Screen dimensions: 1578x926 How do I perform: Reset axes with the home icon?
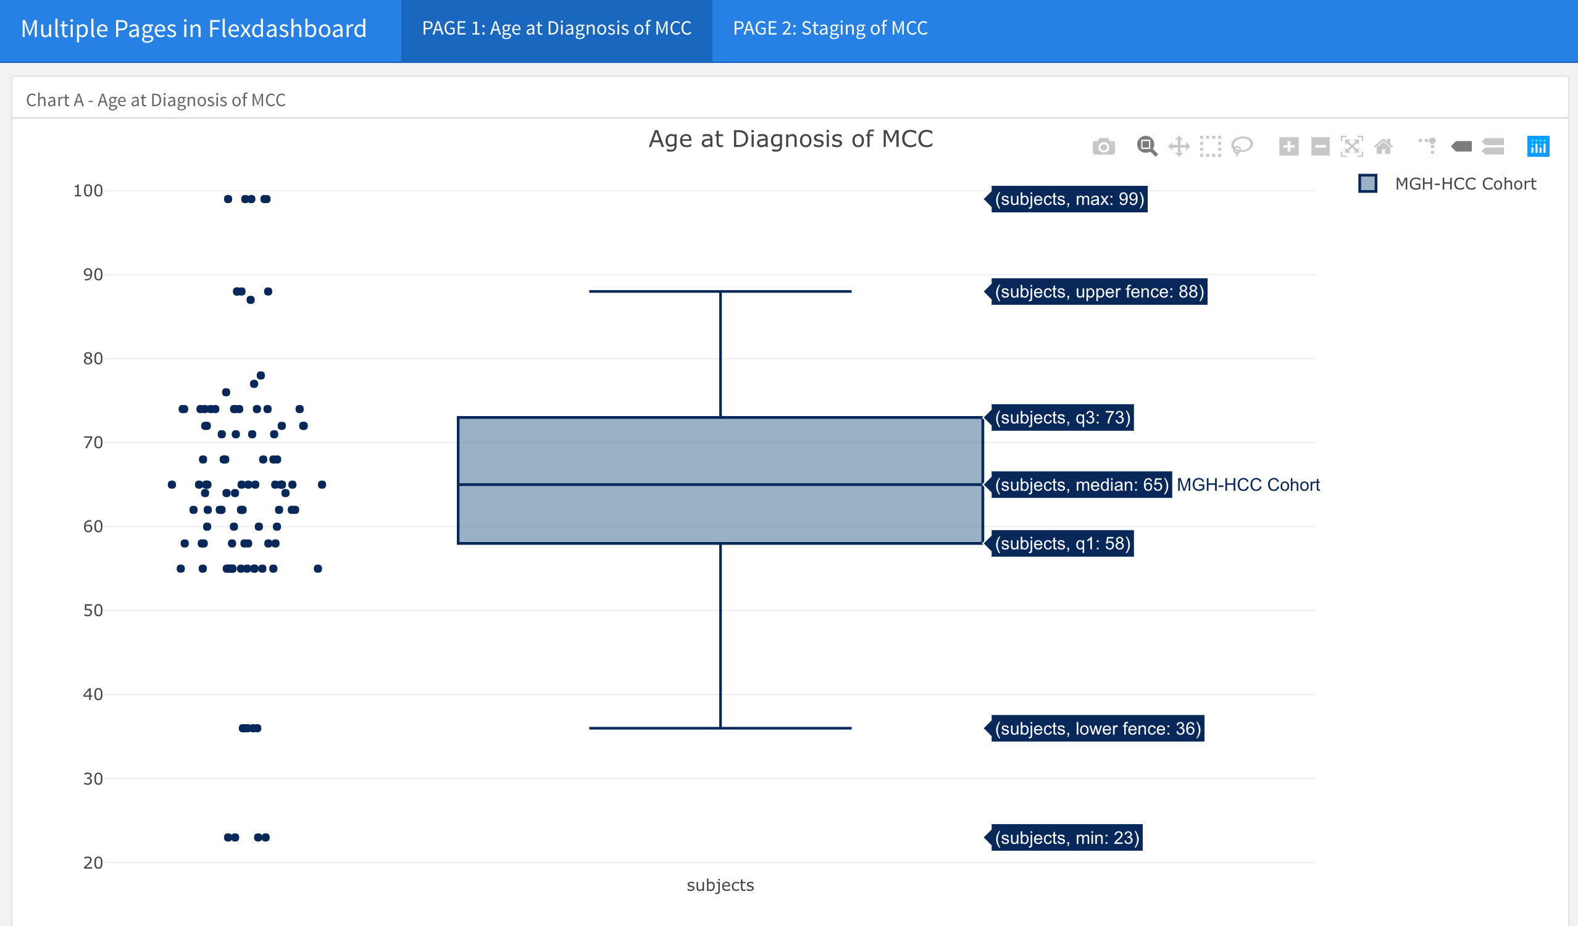(1384, 146)
